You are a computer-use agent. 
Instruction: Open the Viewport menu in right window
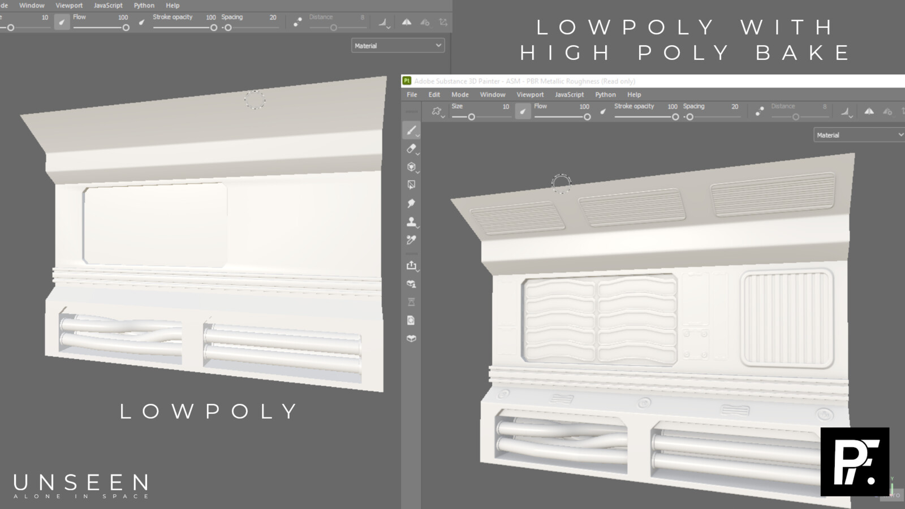pyautogui.click(x=530, y=94)
